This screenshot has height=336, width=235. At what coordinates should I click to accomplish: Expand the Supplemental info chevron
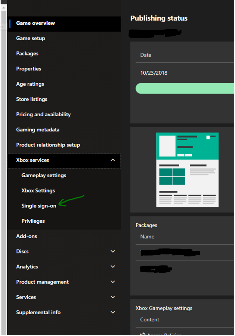coord(113,313)
